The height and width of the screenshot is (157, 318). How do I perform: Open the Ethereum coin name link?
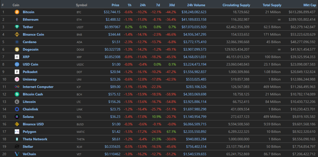(31, 20)
